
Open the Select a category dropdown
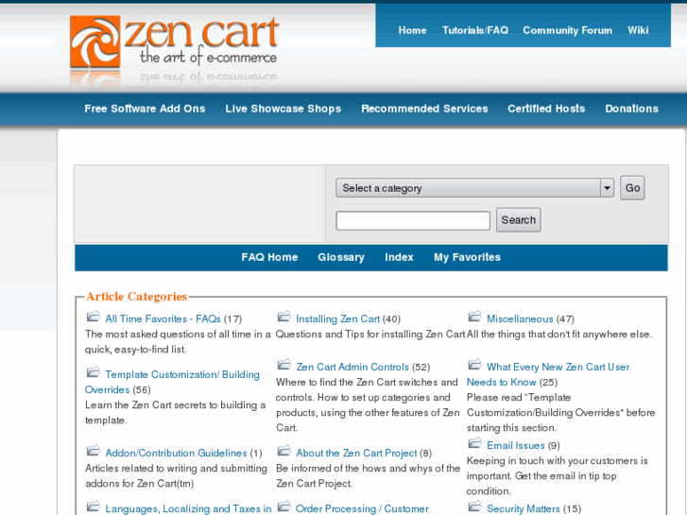pos(474,188)
